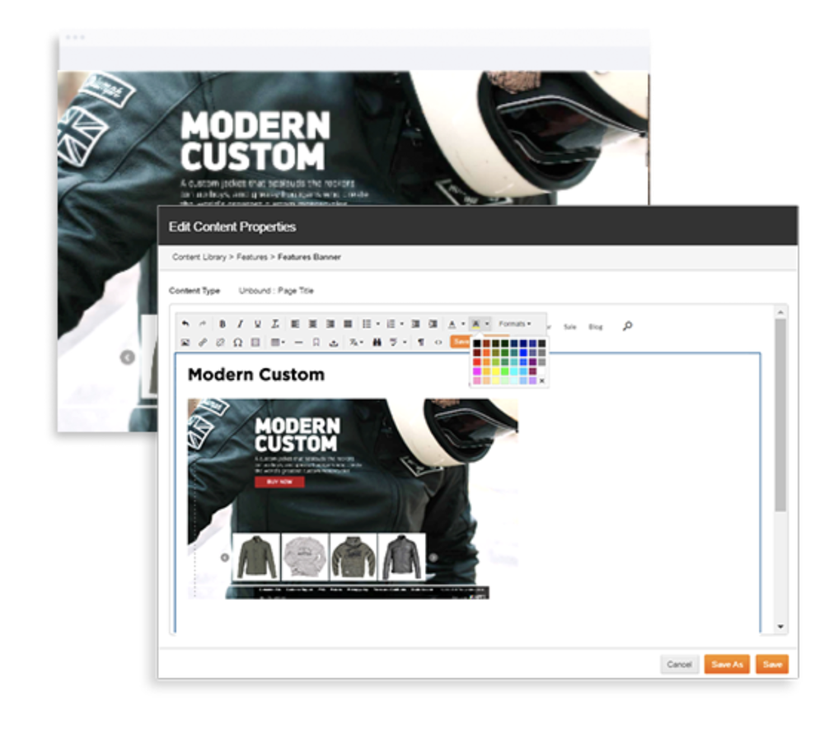The width and height of the screenshot is (824, 733).
Task: Insert an image into the content
Action: pos(185,343)
